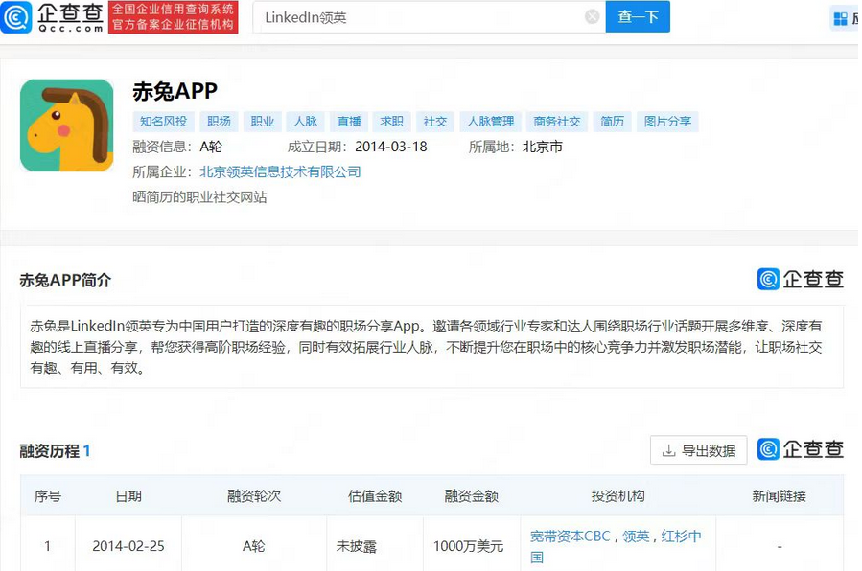Screen dimensions: 862x571
Task: Click the Qcc.com logo icon
Action: click(x=16, y=17)
